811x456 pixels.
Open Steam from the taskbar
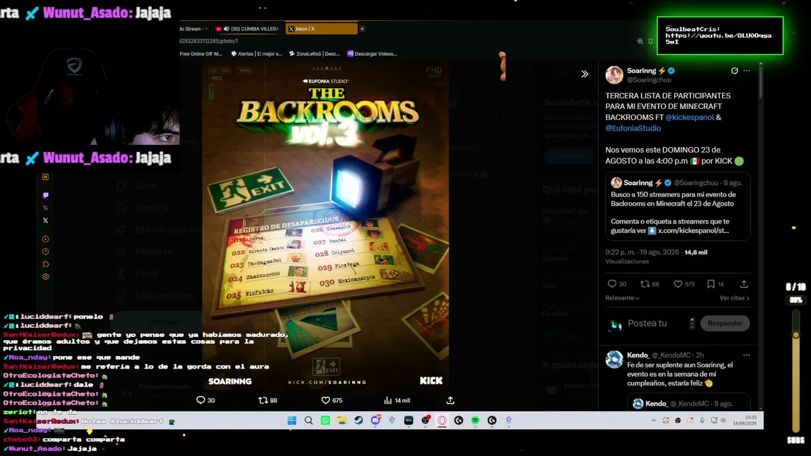click(359, 421)
